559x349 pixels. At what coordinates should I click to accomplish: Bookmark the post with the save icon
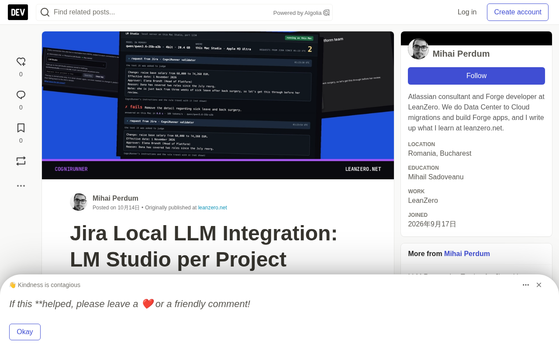click(x=21, y=128)
